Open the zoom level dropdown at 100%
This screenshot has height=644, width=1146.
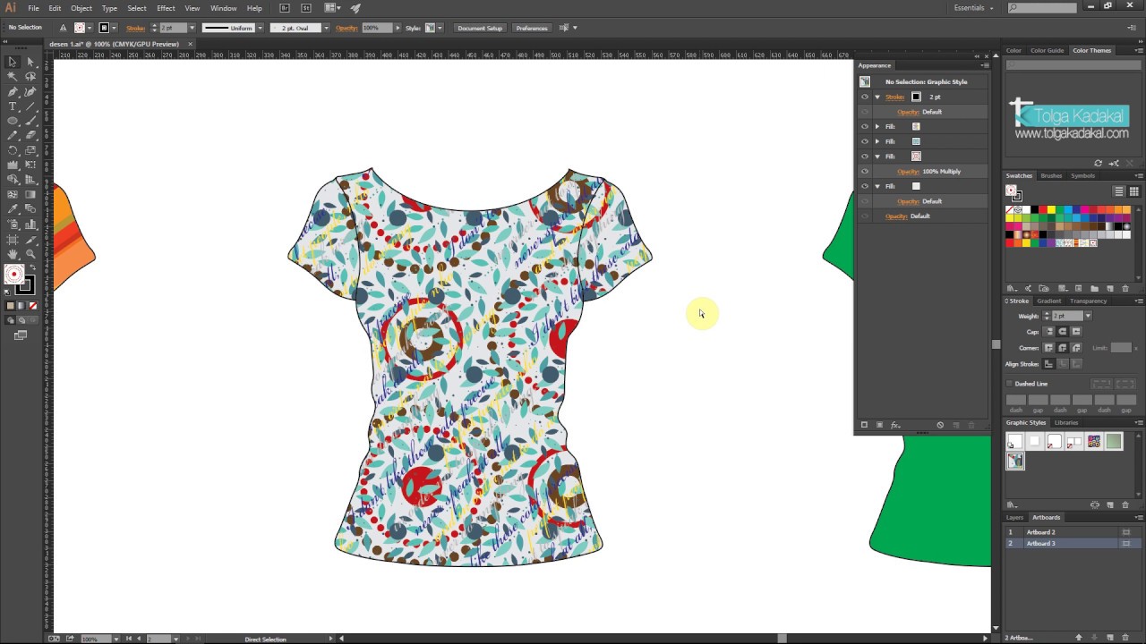115,639
